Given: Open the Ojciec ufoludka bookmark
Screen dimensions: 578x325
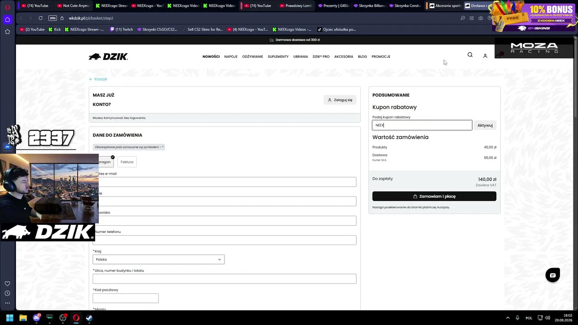Looking at the screenshot, I should (x=337, y=29).
